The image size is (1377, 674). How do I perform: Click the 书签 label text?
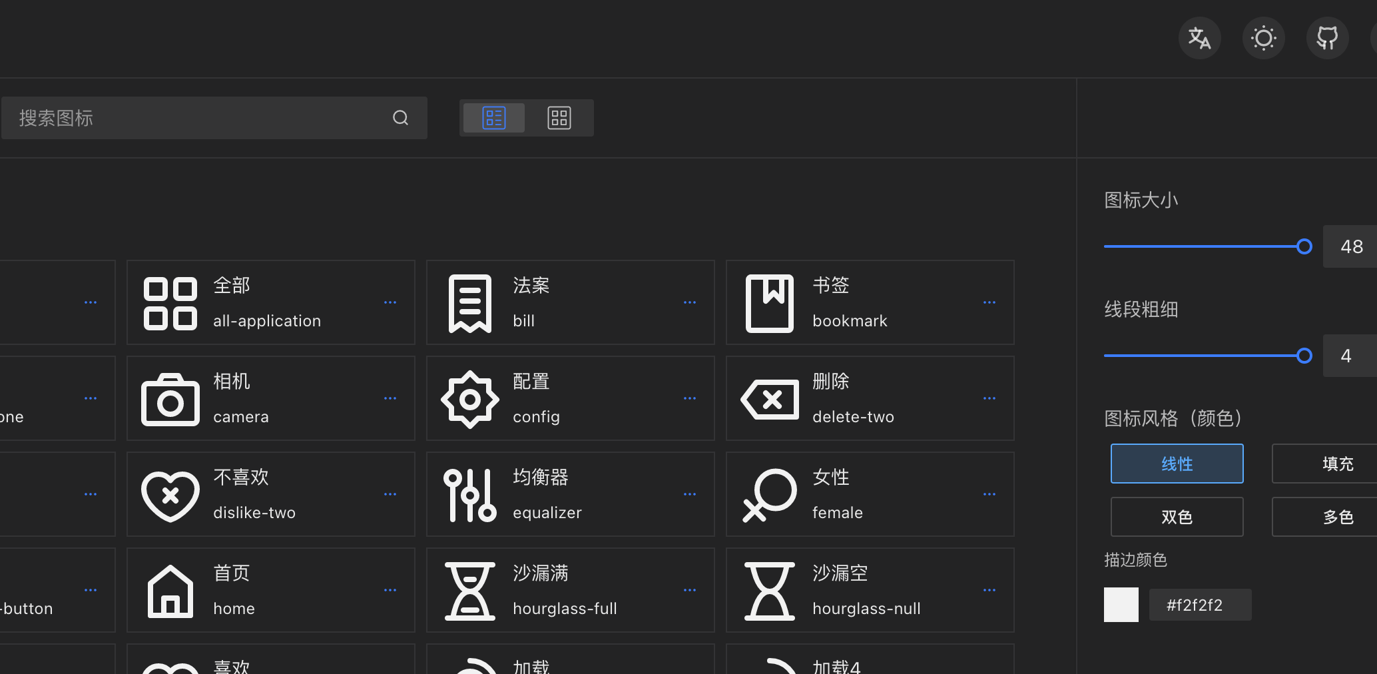(x=831, y=286)
